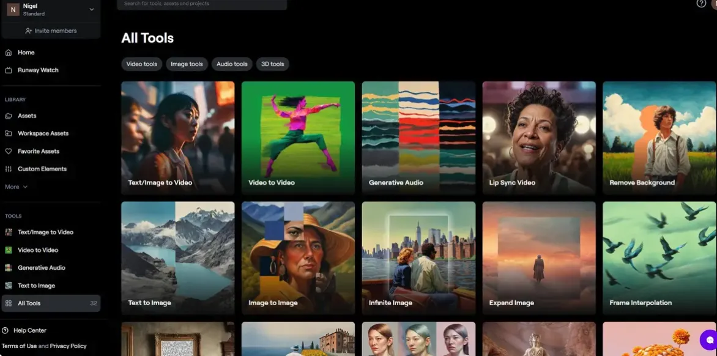Click Generative Audio sidebar icon
717x356 pixels.
pyautogui.click(x=8, y=268)
